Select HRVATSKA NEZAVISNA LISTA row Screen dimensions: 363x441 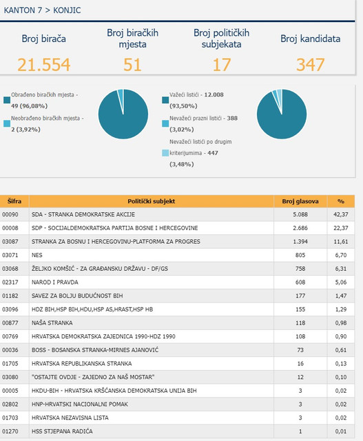[177, 418]
